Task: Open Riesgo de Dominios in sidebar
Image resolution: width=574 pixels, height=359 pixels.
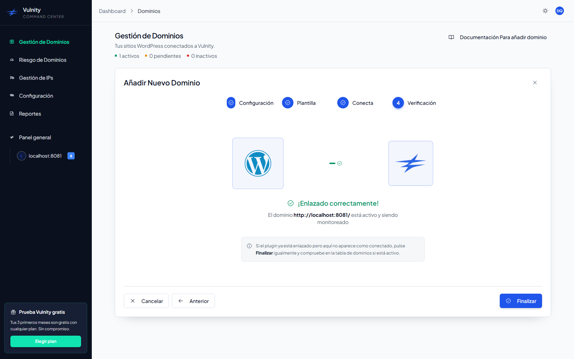Action: pos(43,60)
